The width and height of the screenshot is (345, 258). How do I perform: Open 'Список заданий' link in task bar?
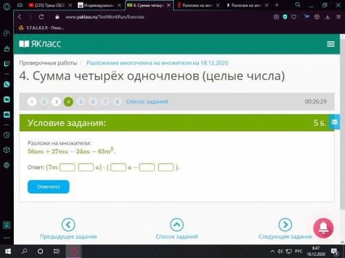pos(147,101)
